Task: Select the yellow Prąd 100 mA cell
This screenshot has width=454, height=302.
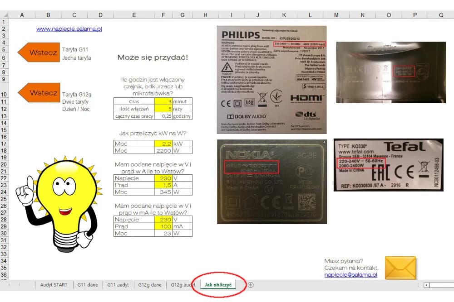Action: coord(163,226)
